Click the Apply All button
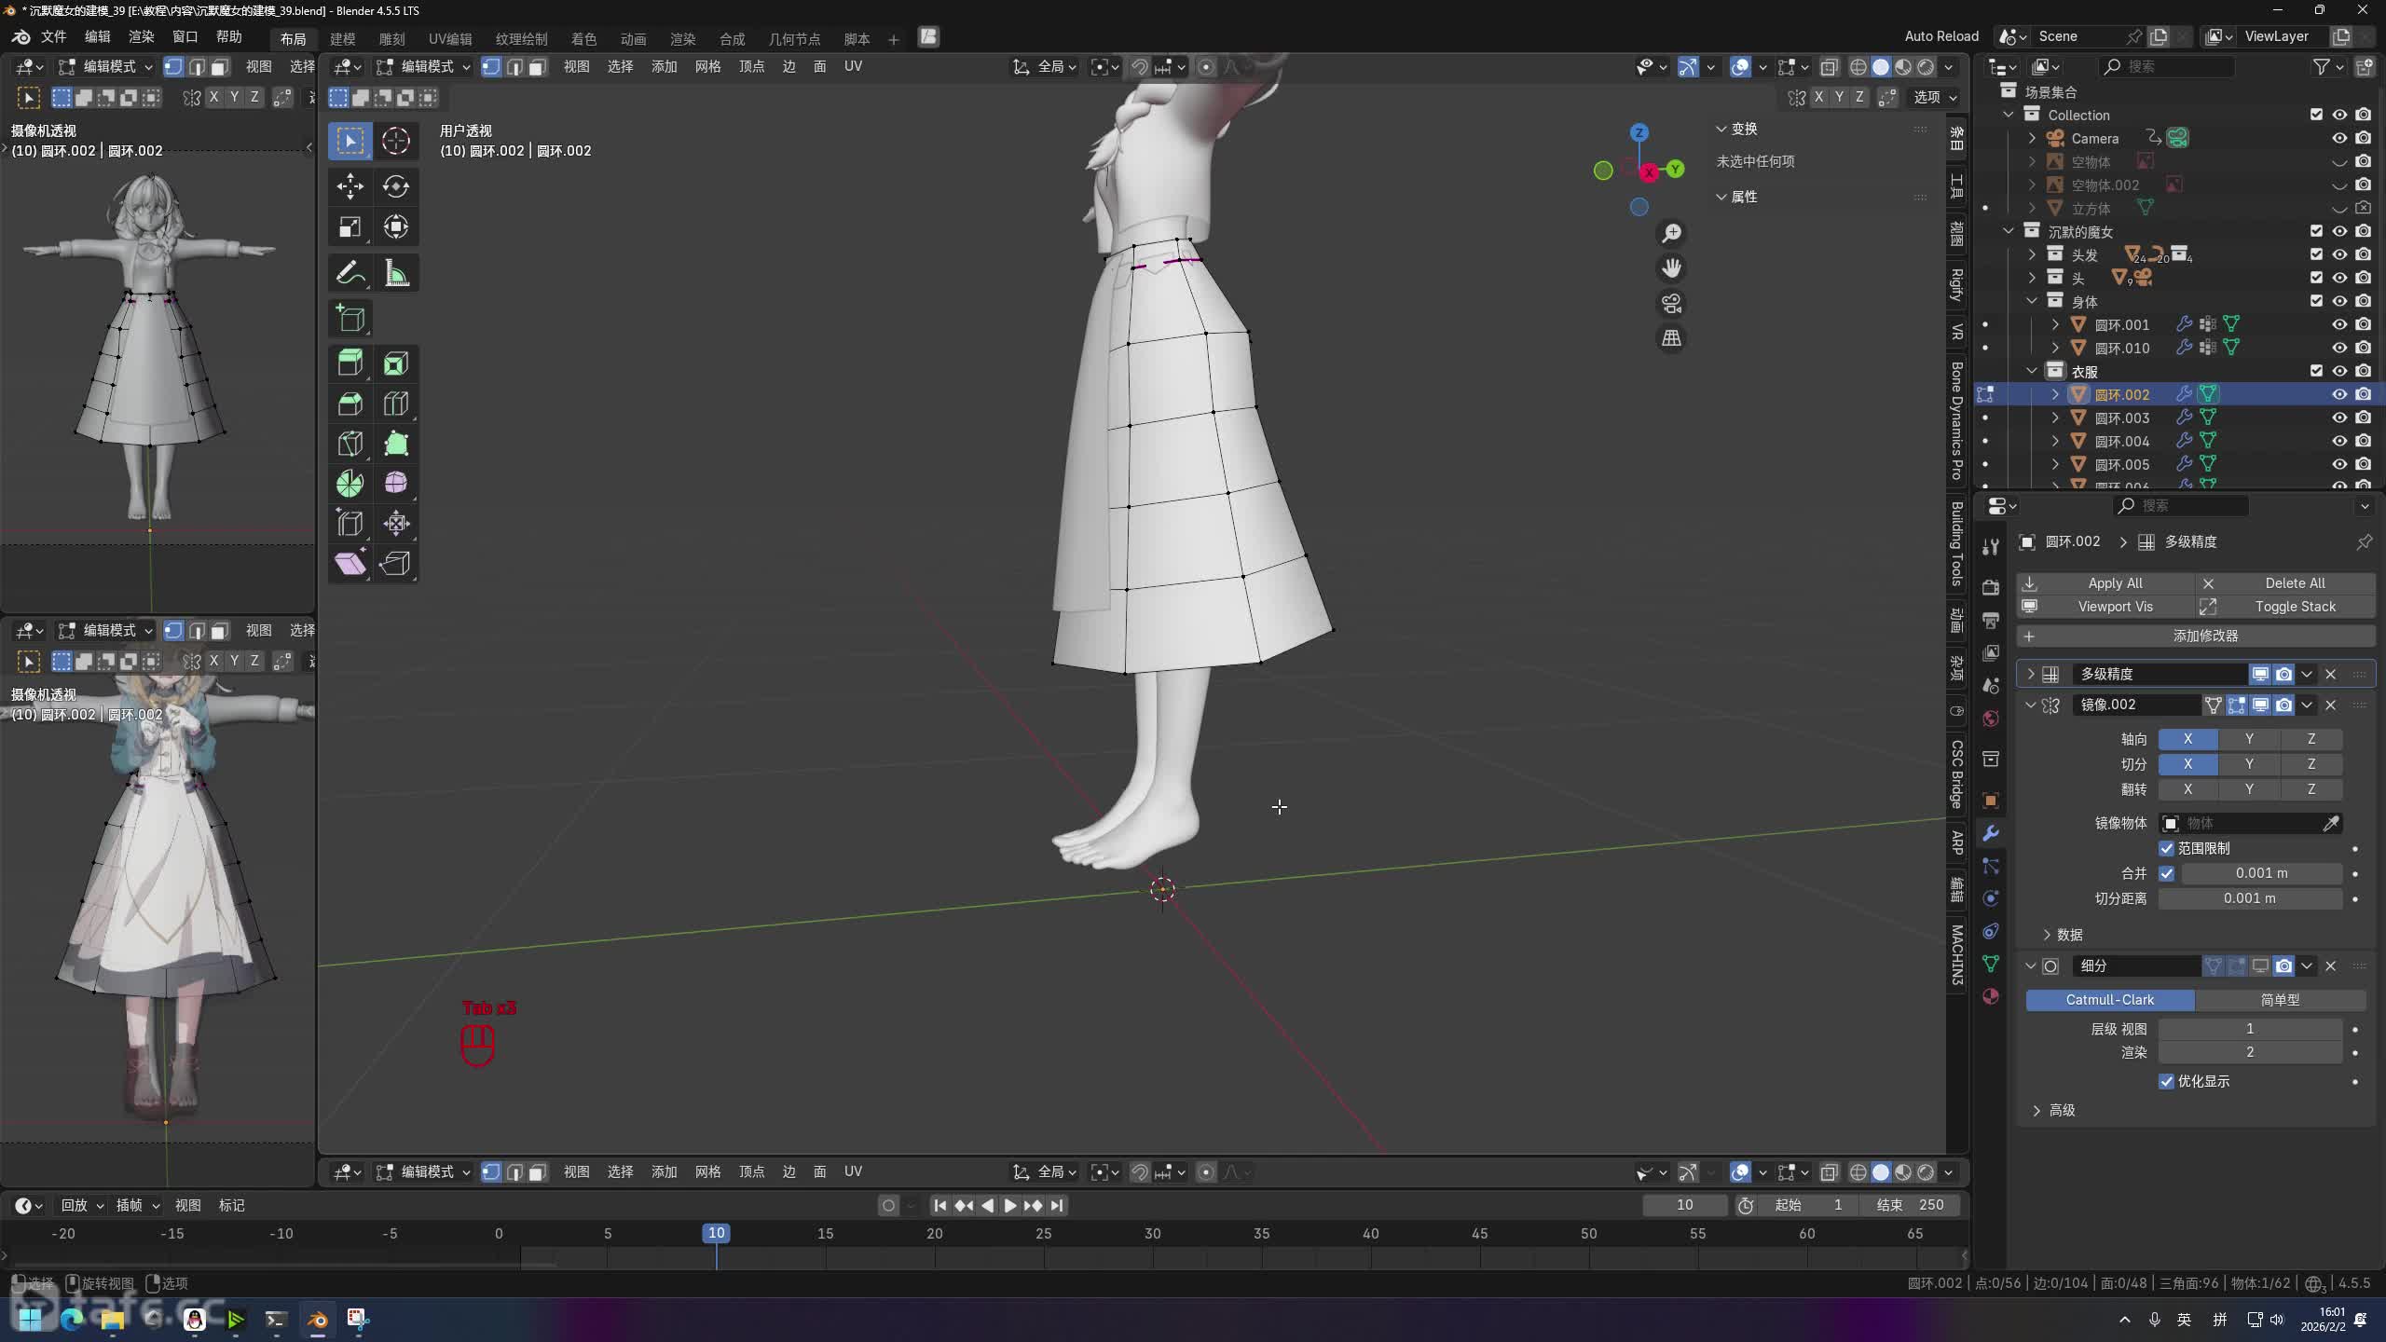2386x1342 pixels. (x=2114, y=582)
